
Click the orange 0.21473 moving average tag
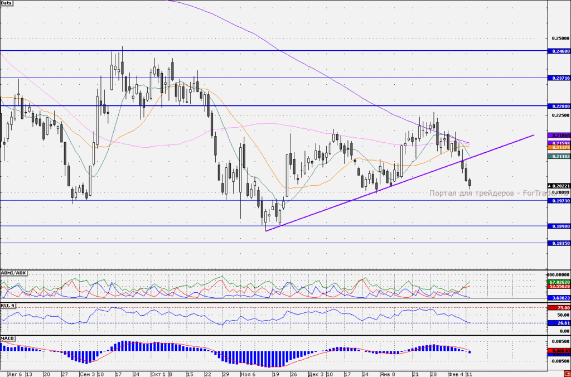(559, 148)
